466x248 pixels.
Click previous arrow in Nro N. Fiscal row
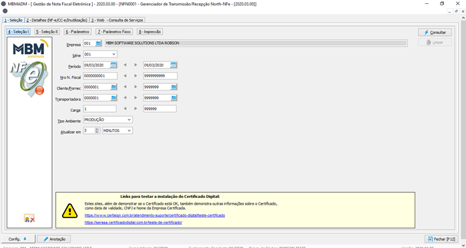point(125,76)
